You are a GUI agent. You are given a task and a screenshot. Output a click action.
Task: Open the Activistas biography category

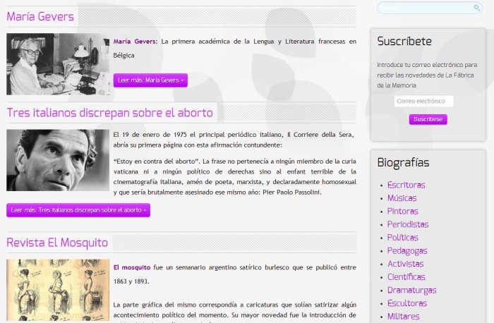[406, 264]
